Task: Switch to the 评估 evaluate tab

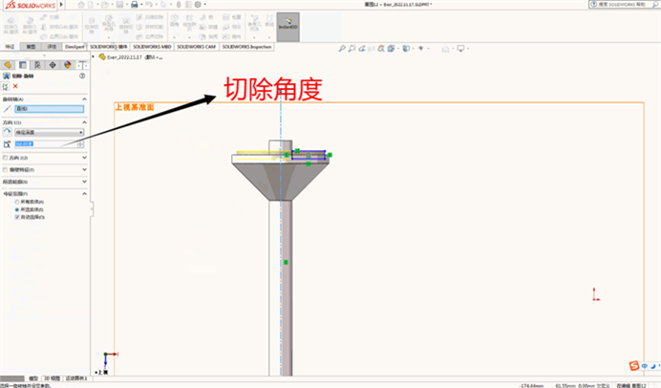Action: click(x=52, y=47)
